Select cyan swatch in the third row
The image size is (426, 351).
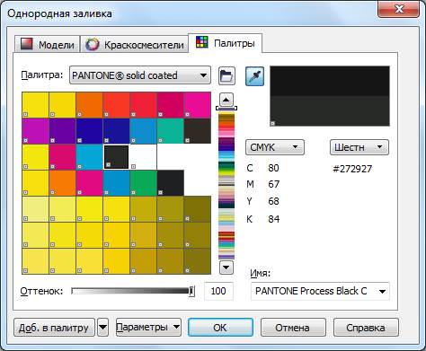(x=89, y=157)
